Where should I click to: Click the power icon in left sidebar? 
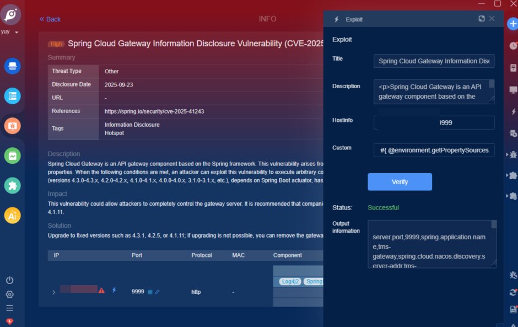(x=9, y=280)
